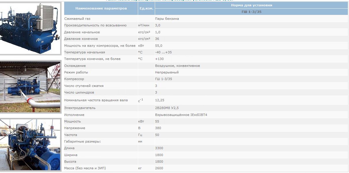Image resolution: width=349 pixels, height=173 pixels.
Task: Click the 'ГШ 1-3/35' header cell
Action: pos(251,12)
